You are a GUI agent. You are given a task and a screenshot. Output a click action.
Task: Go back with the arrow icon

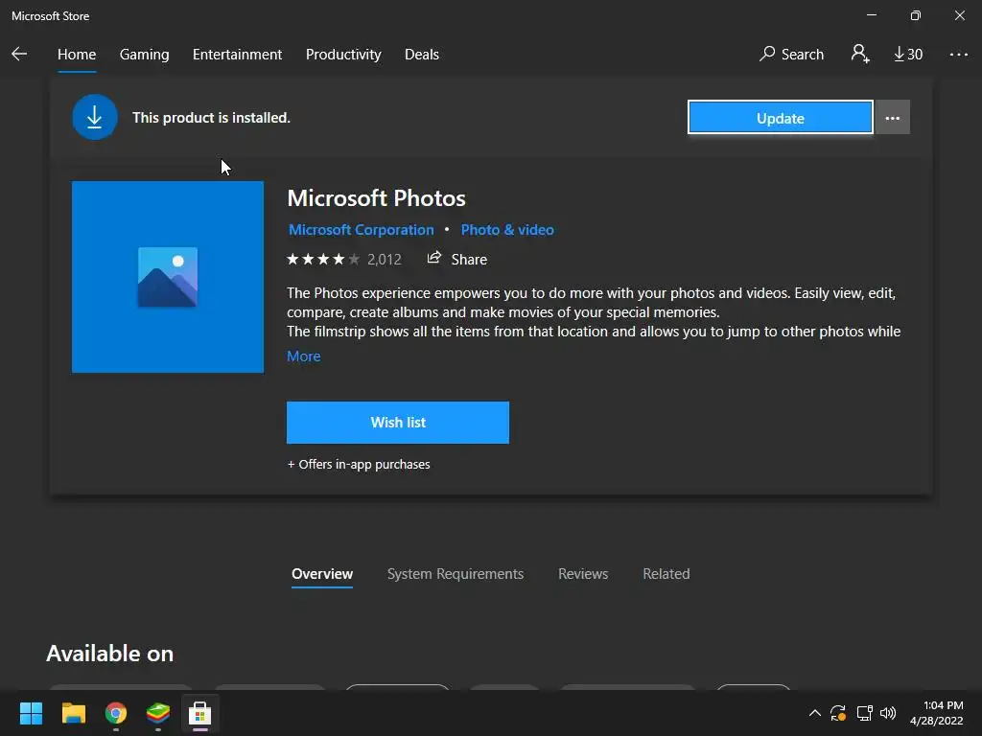(x=19, y=55)
